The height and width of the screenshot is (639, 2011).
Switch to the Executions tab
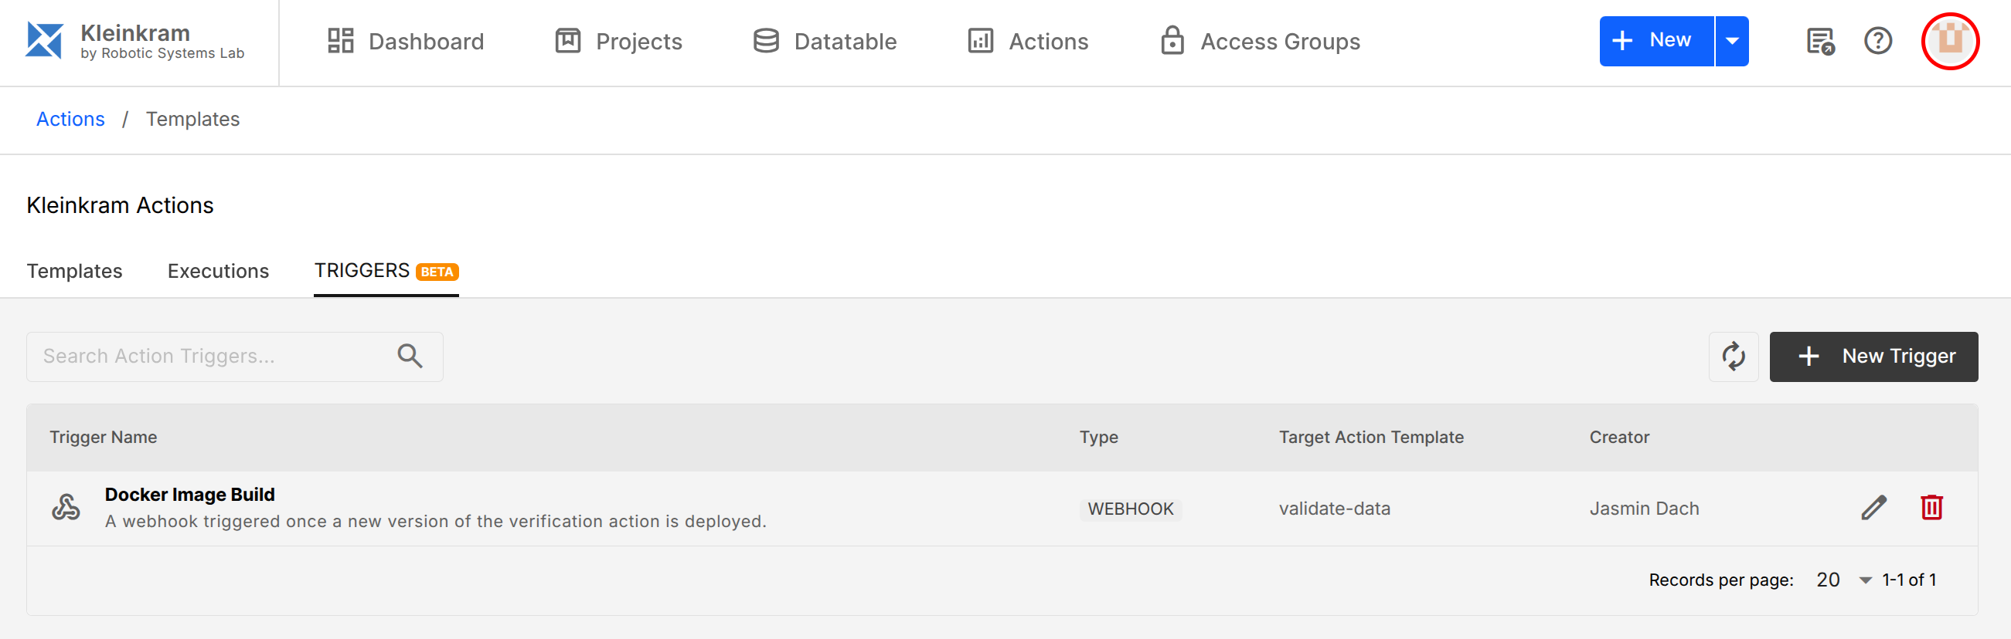(x=218, y=270)
